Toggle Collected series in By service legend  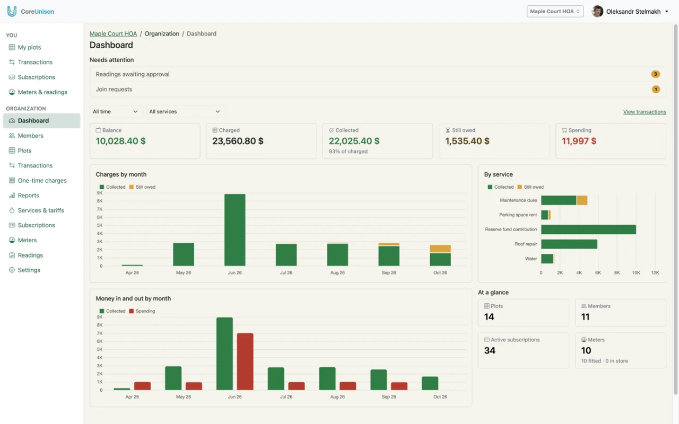tap(501, 187)
